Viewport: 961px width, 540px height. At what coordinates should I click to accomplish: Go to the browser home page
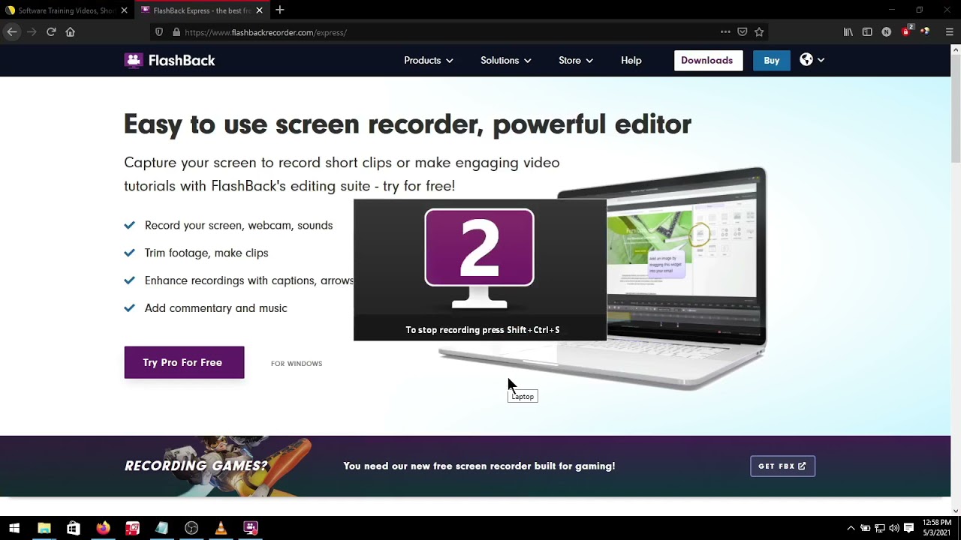pos(71,31)
